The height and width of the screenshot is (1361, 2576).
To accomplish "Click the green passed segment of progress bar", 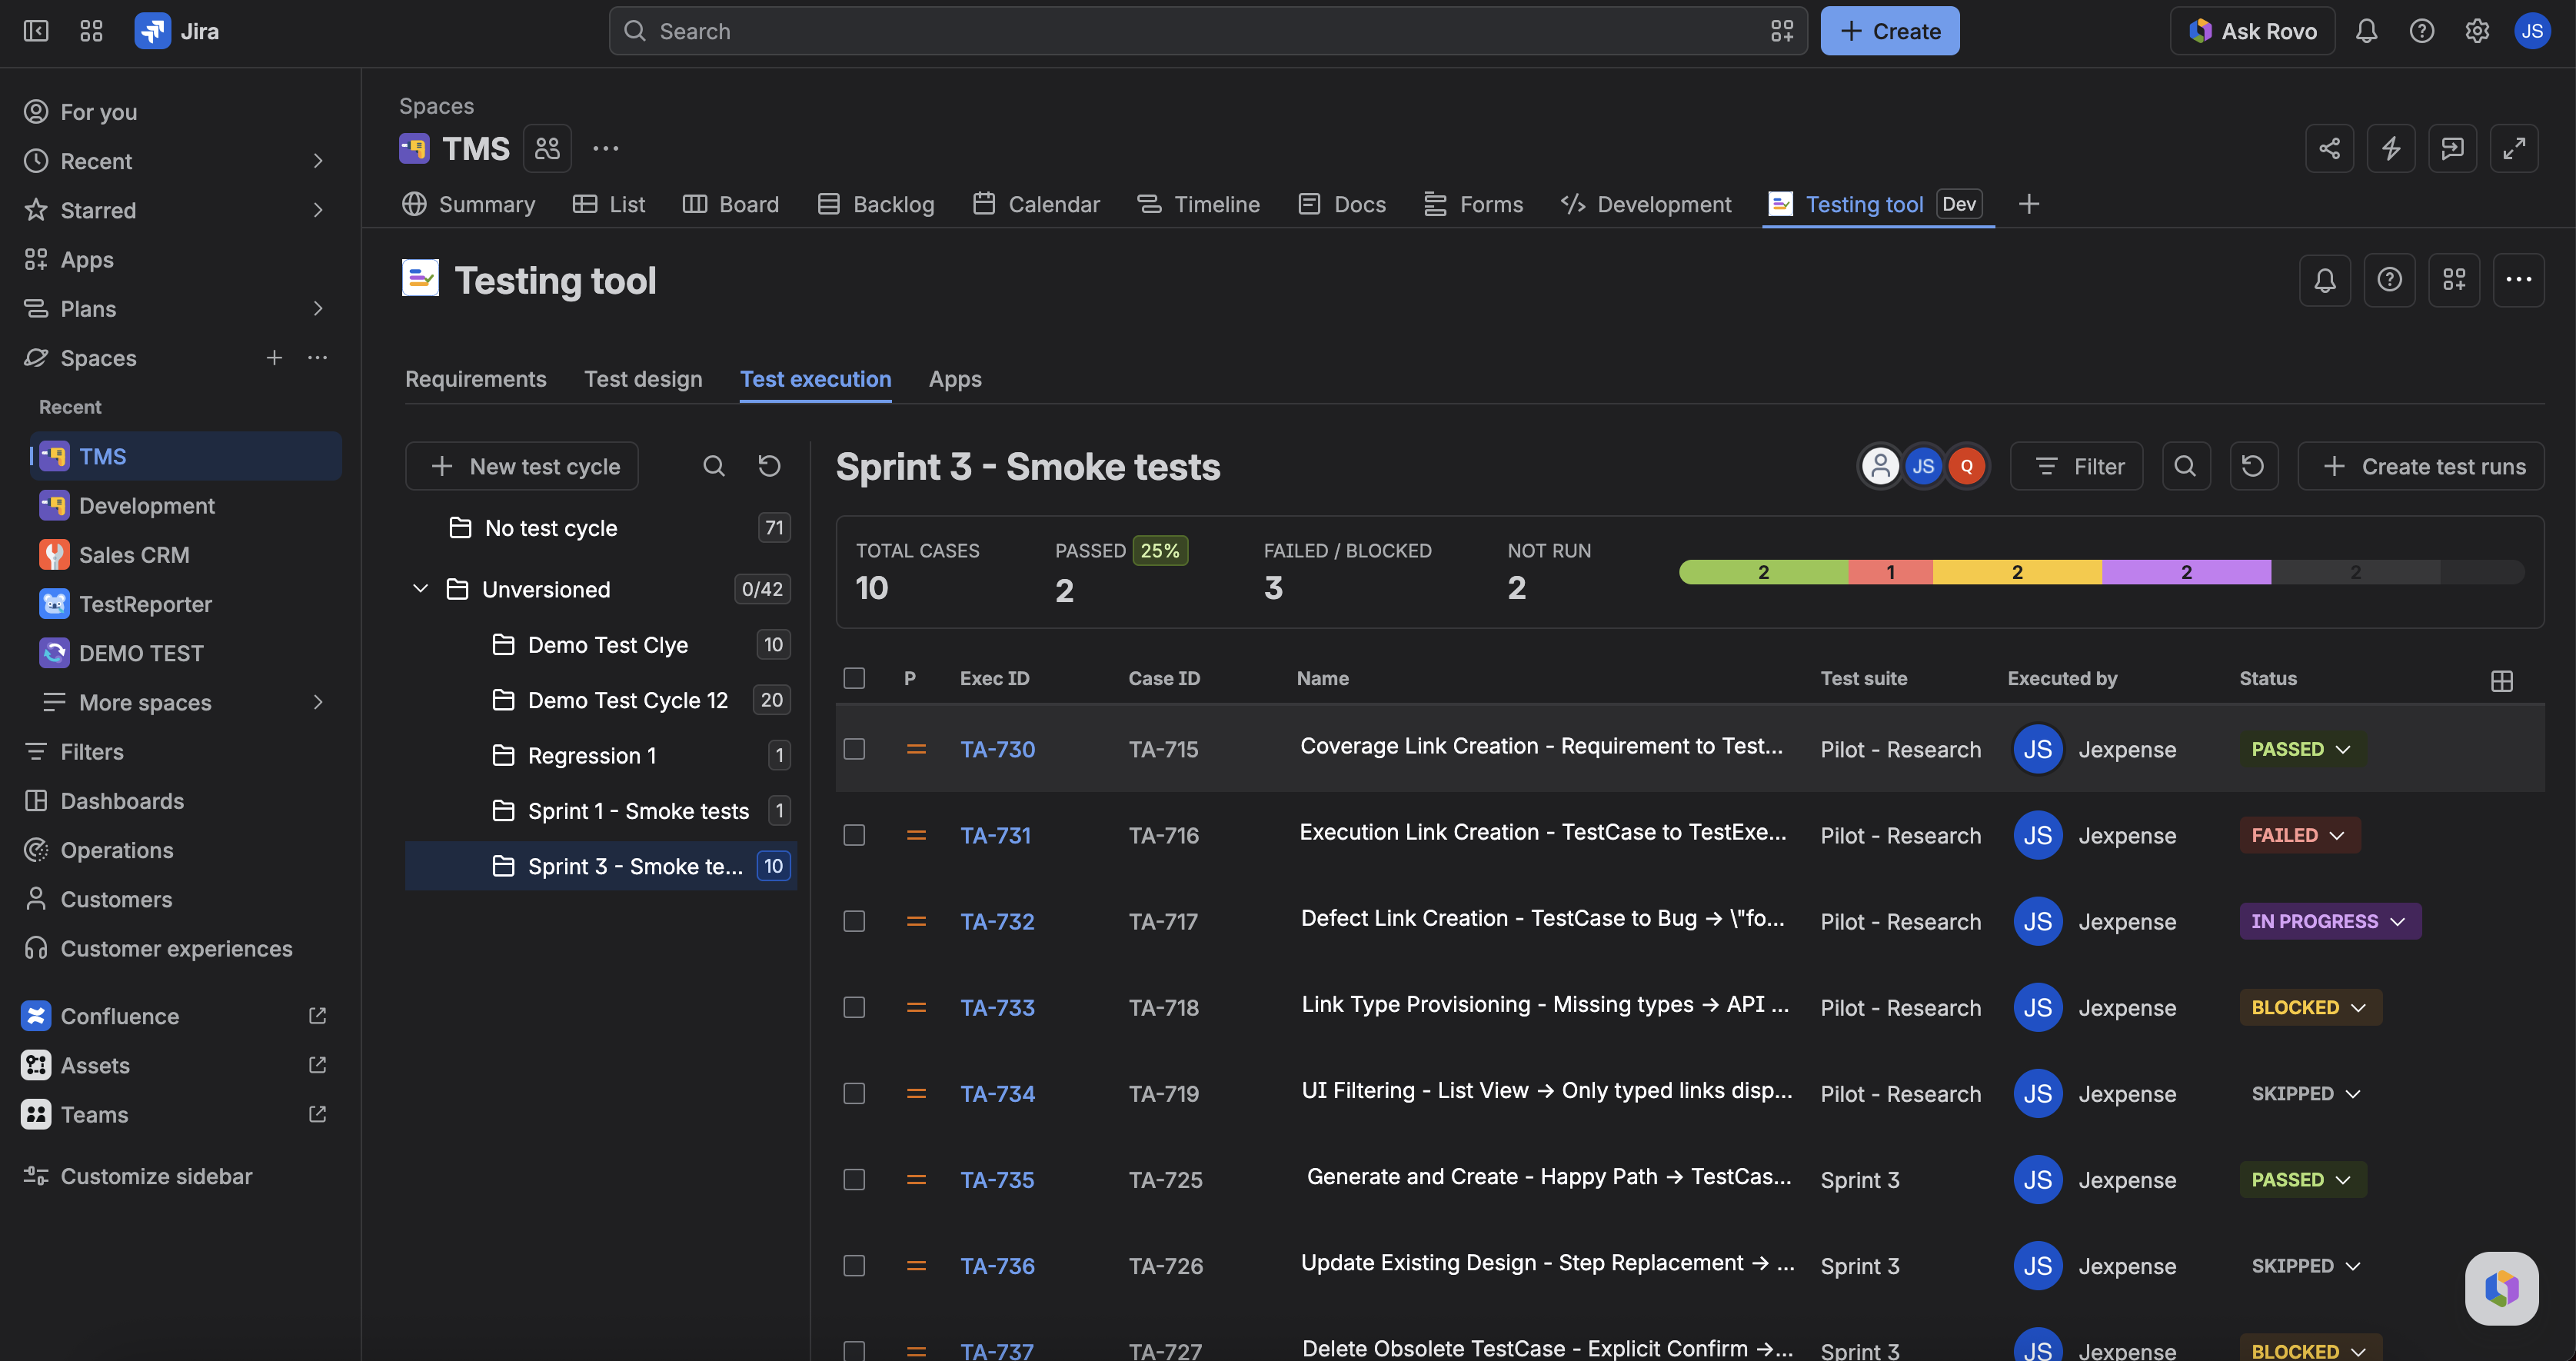I will 1764,572.
